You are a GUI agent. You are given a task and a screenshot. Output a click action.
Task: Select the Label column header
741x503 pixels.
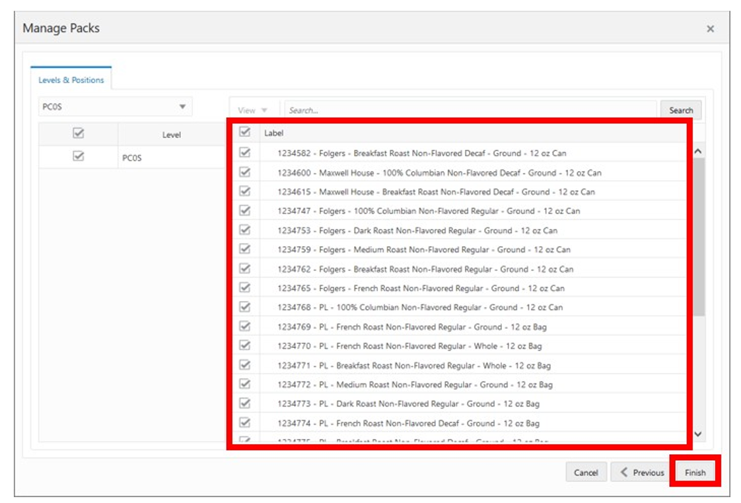[x=273, y=133]
